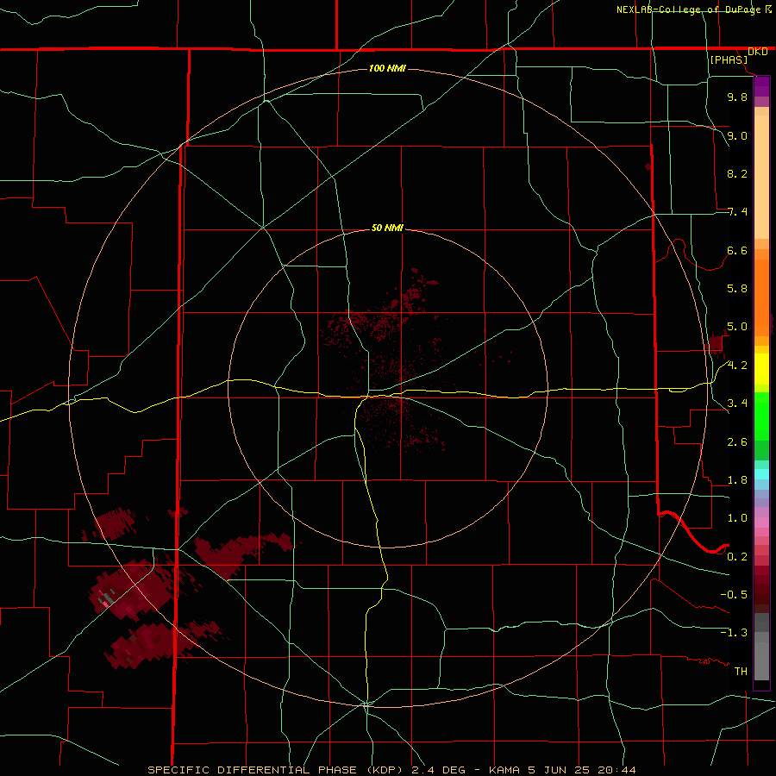This screenshot has width=776, height=776.
Task: Click the 2.6 legend value
Action: tap(737, 442)
